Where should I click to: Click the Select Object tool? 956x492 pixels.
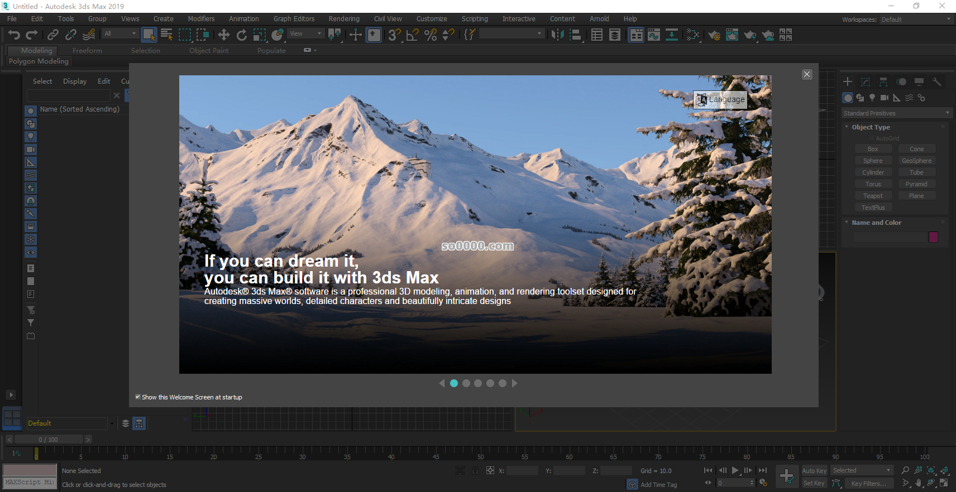[x=149, y=35]
